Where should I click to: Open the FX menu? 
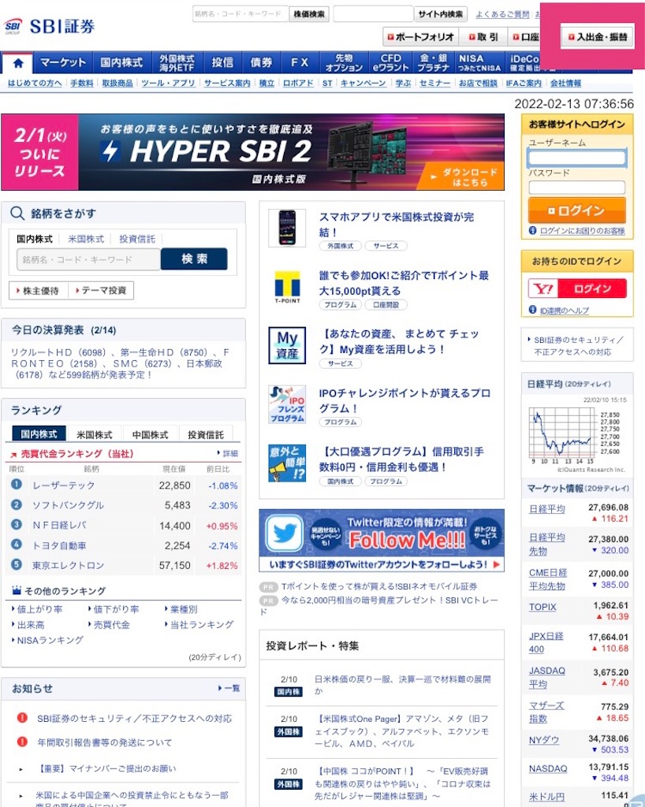click(300, 63)
